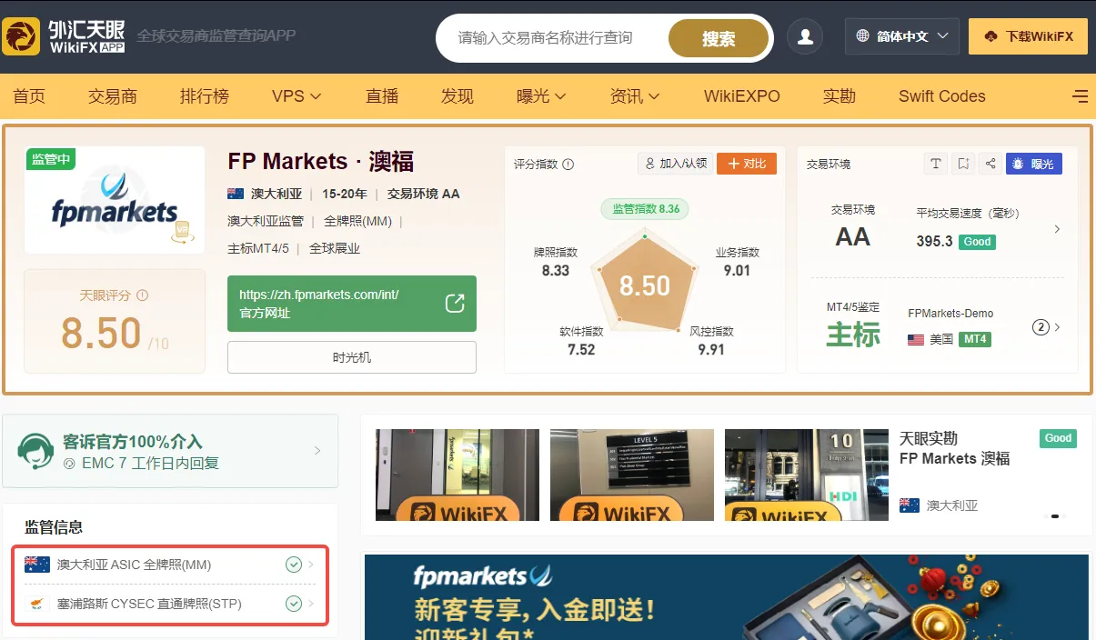Open the 实勘 menu item
Screen dimensions: 1096x640
click(840, 96)
